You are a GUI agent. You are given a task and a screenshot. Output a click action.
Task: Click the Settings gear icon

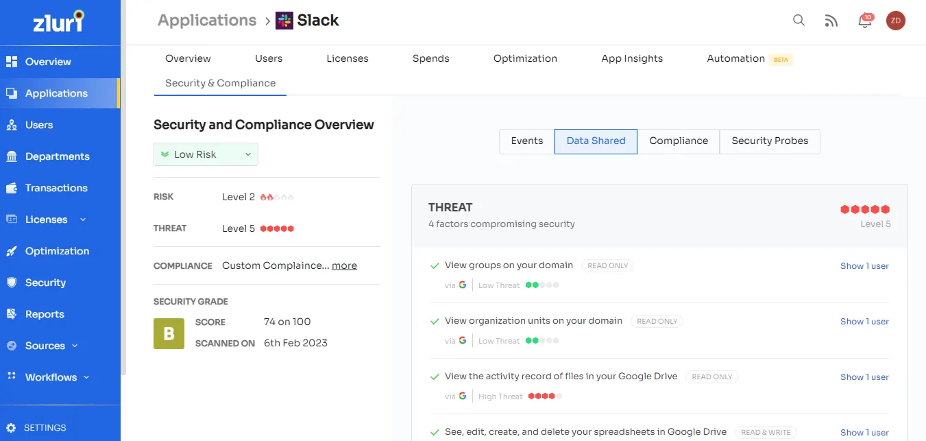point(11,428)
